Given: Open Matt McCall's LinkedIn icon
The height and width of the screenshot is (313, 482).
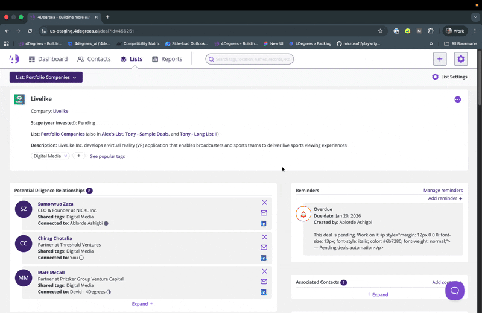Looking at the screenshot, I should coord(264,292).
